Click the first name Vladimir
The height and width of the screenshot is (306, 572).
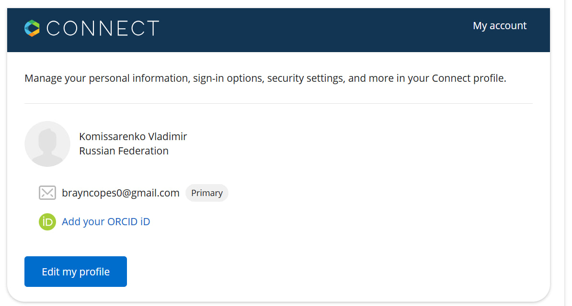(167, 137)
